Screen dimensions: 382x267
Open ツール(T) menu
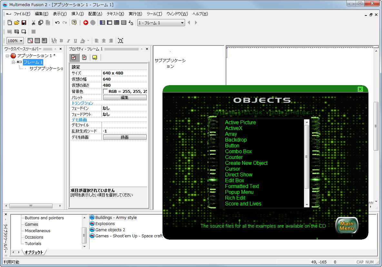click(154, 14)
